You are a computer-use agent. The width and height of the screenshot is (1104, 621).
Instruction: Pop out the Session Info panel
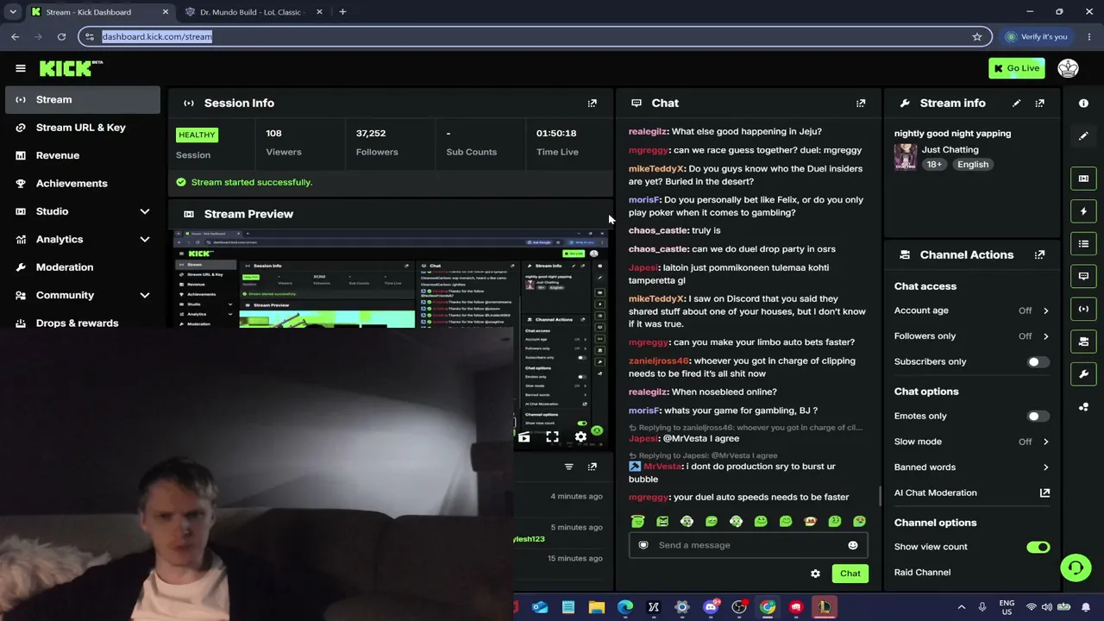pyautogui.click(x=592, y=103)
